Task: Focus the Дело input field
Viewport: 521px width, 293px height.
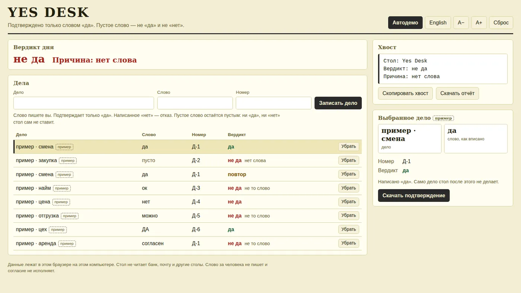Action: 84,103
